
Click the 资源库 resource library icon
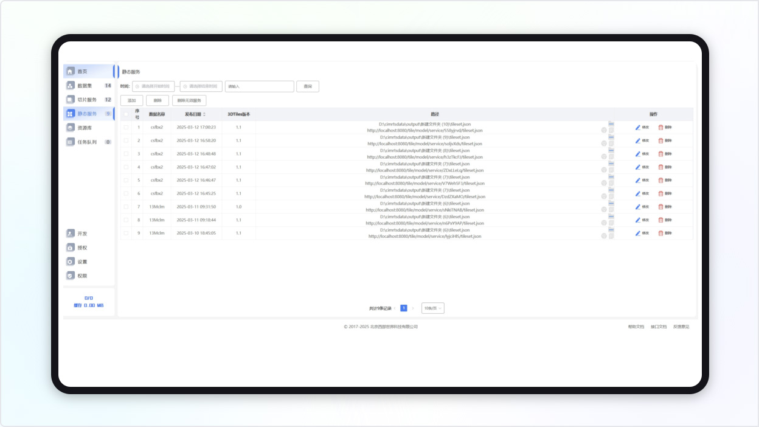71,128
